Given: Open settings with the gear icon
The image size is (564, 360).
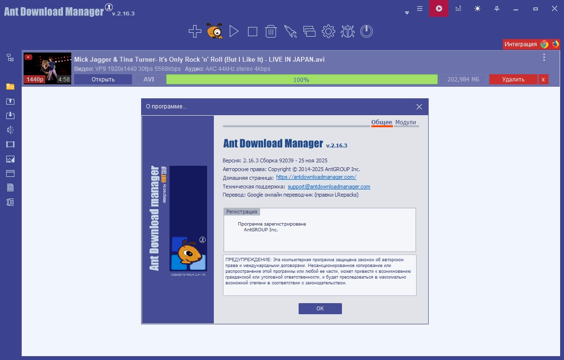Looking at the screenshot, I should click(328, 31).
